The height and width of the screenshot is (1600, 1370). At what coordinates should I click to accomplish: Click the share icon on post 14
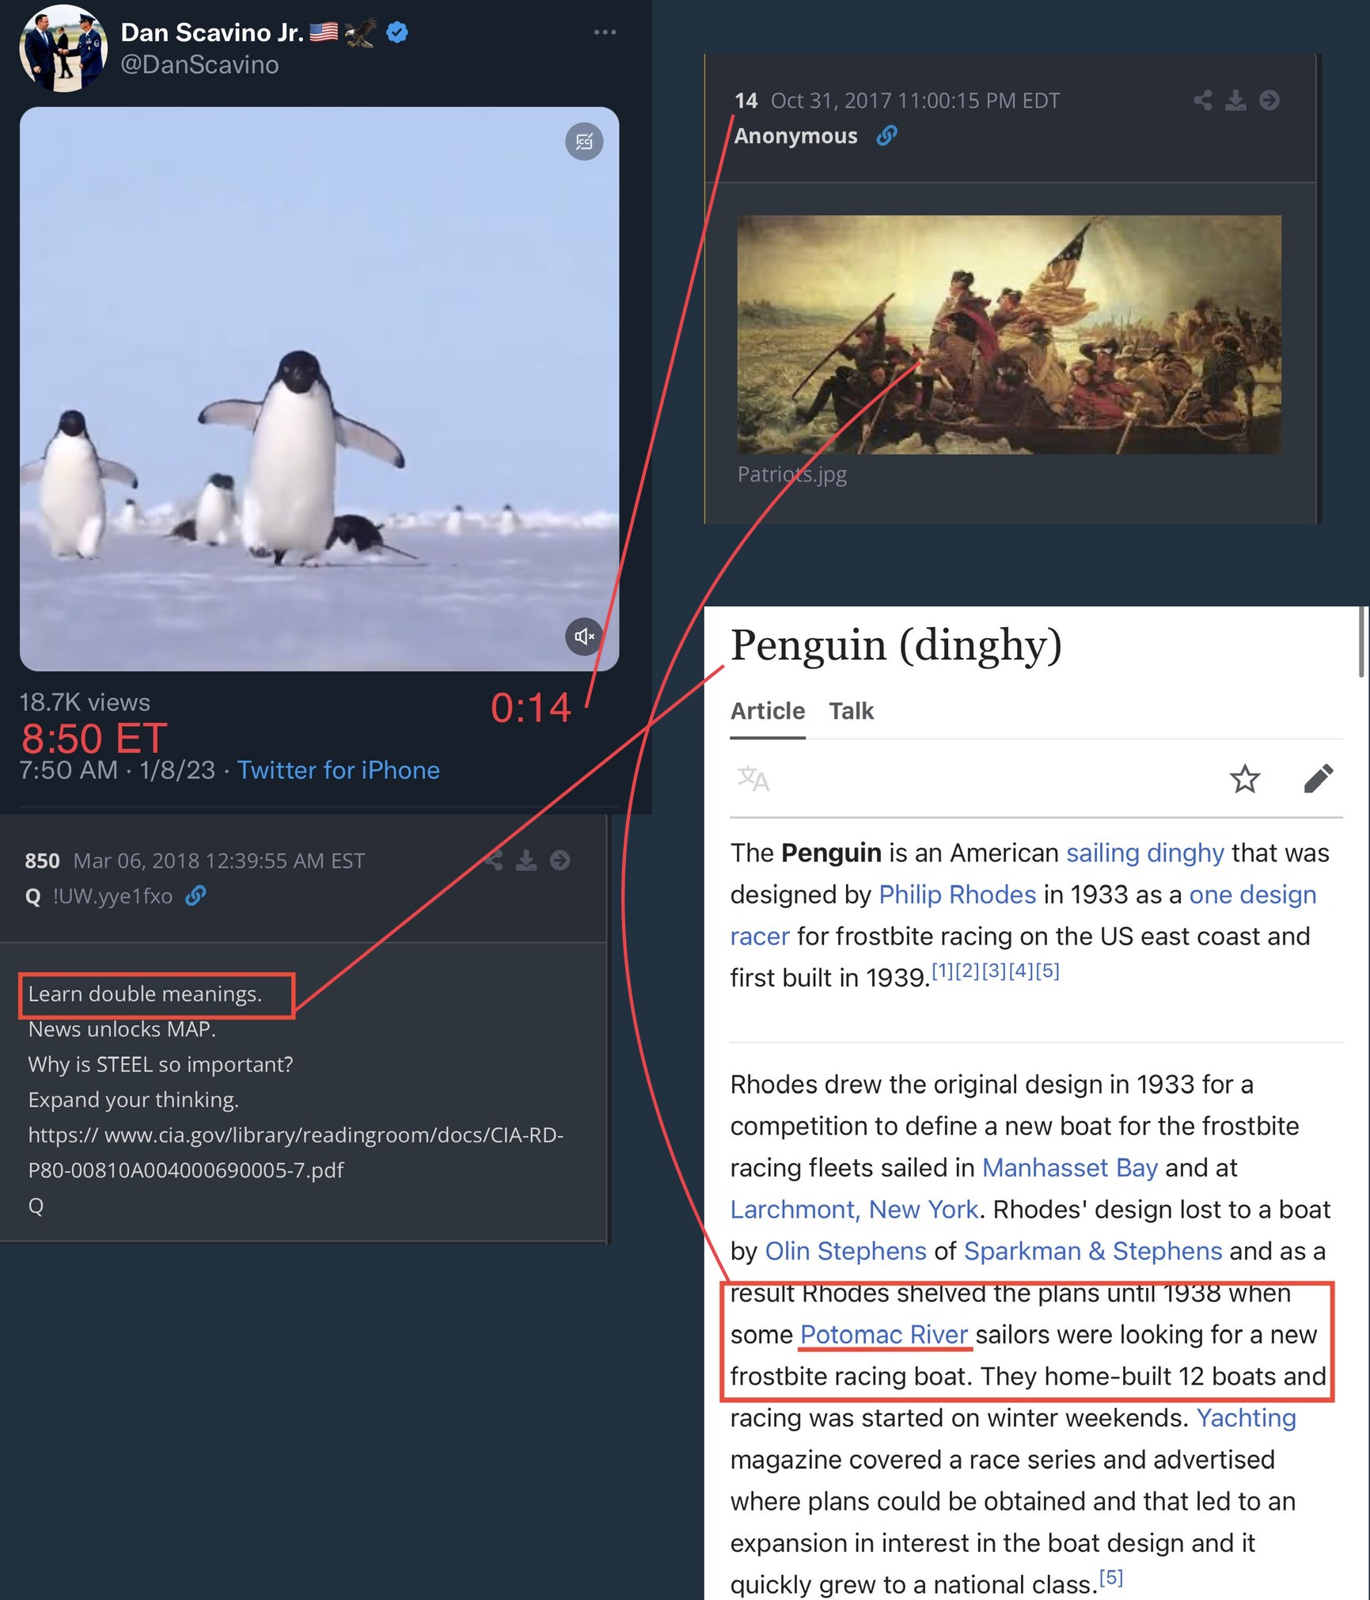coord(1203,101)
